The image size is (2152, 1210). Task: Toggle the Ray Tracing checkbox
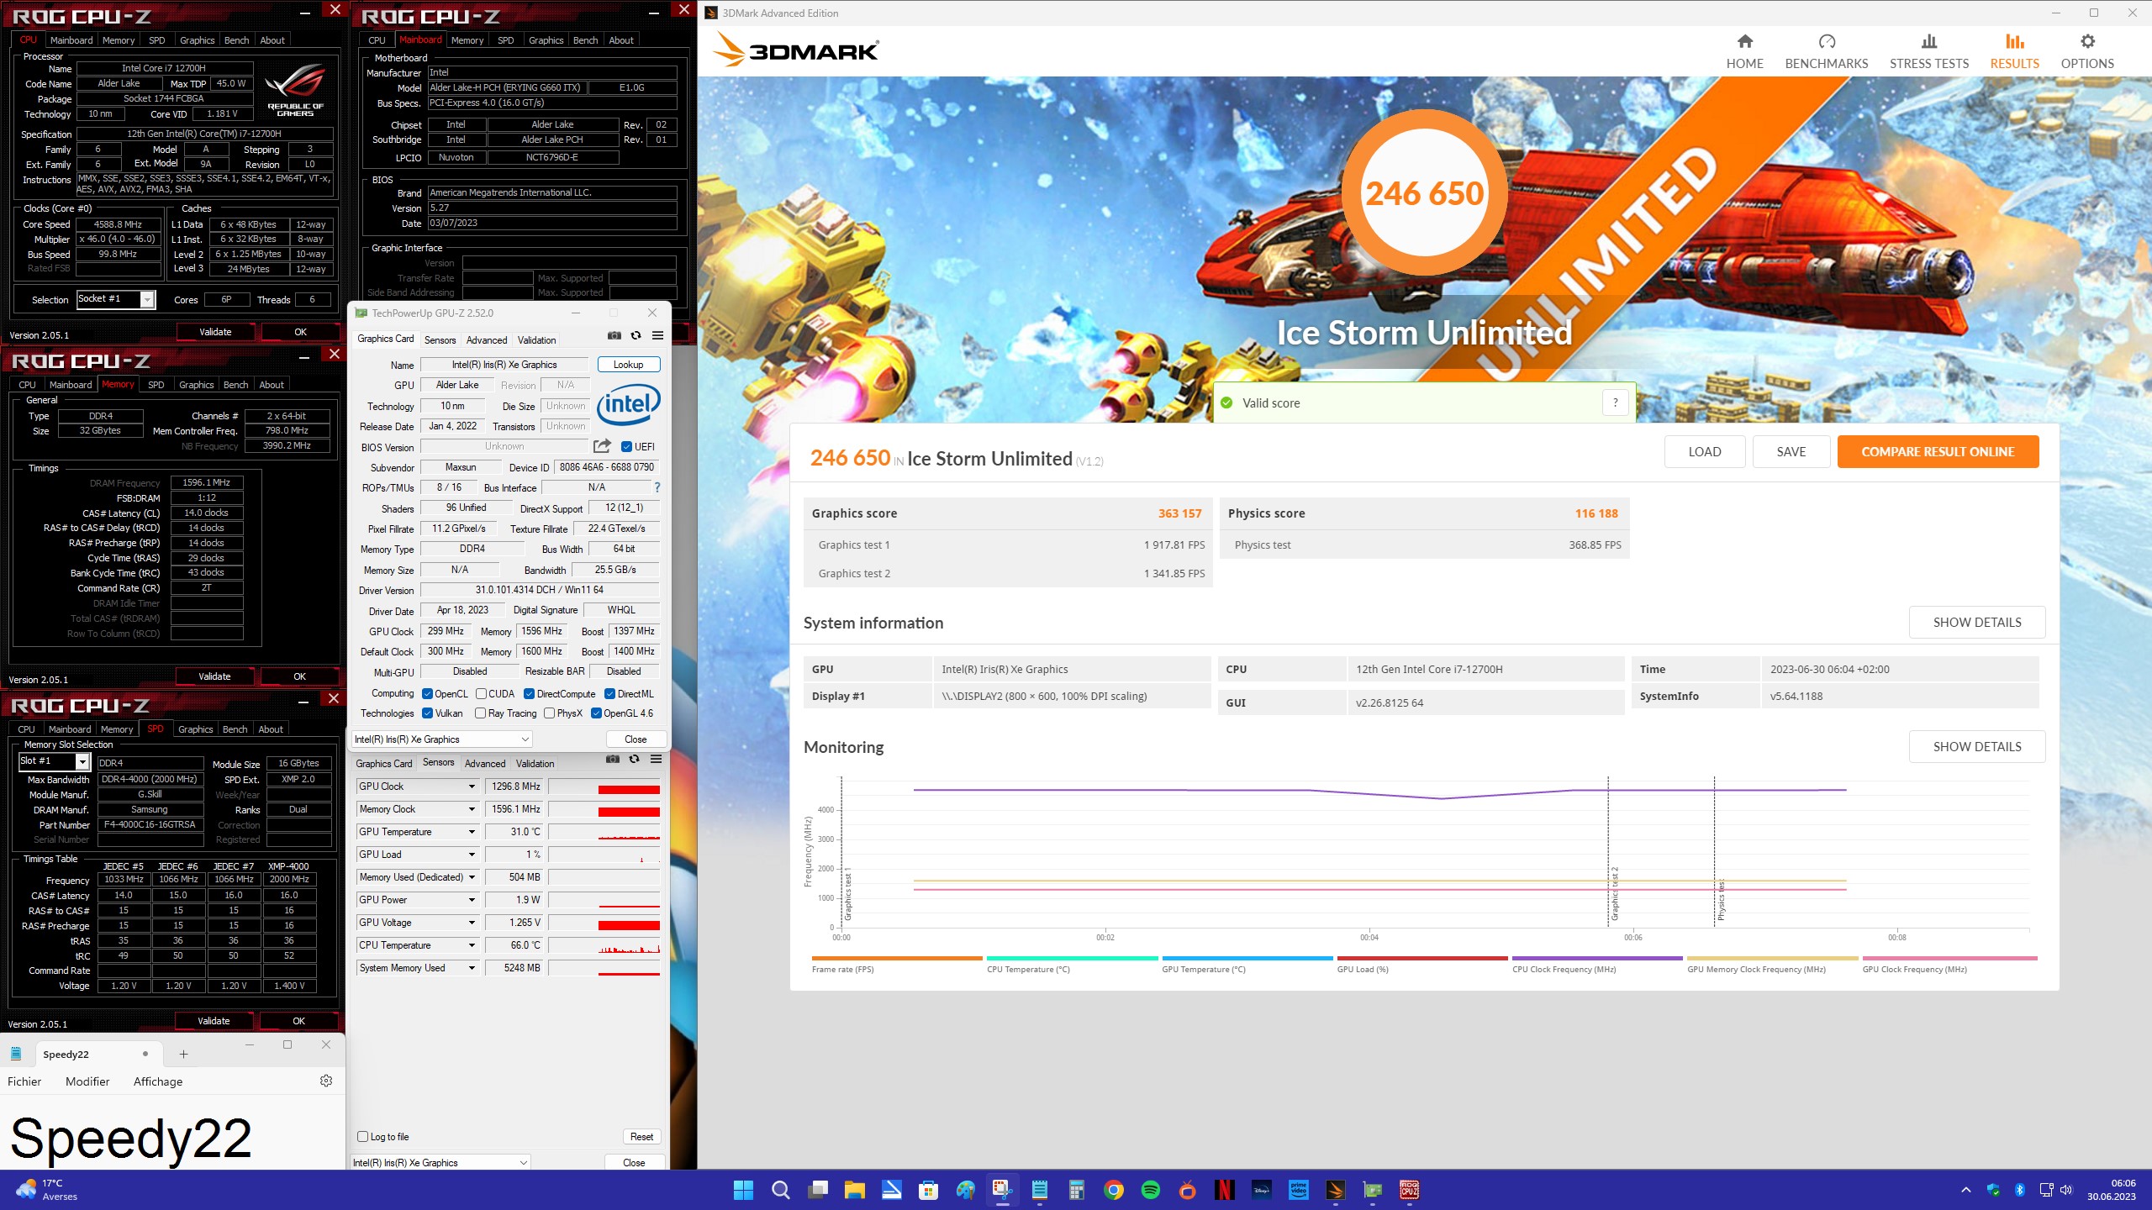(480, 713)
